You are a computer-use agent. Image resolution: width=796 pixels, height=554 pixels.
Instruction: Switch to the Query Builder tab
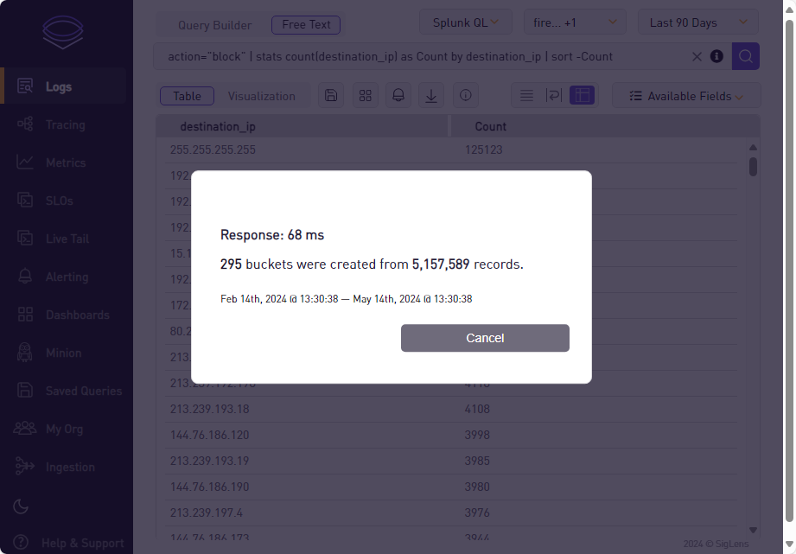(215, 25)
